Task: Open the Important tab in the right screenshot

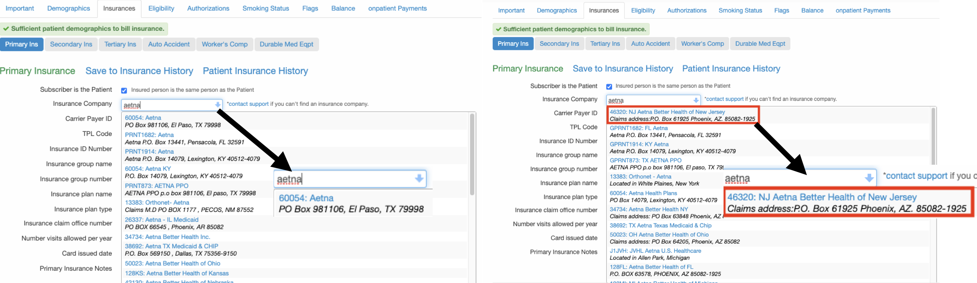Action: 511,11
